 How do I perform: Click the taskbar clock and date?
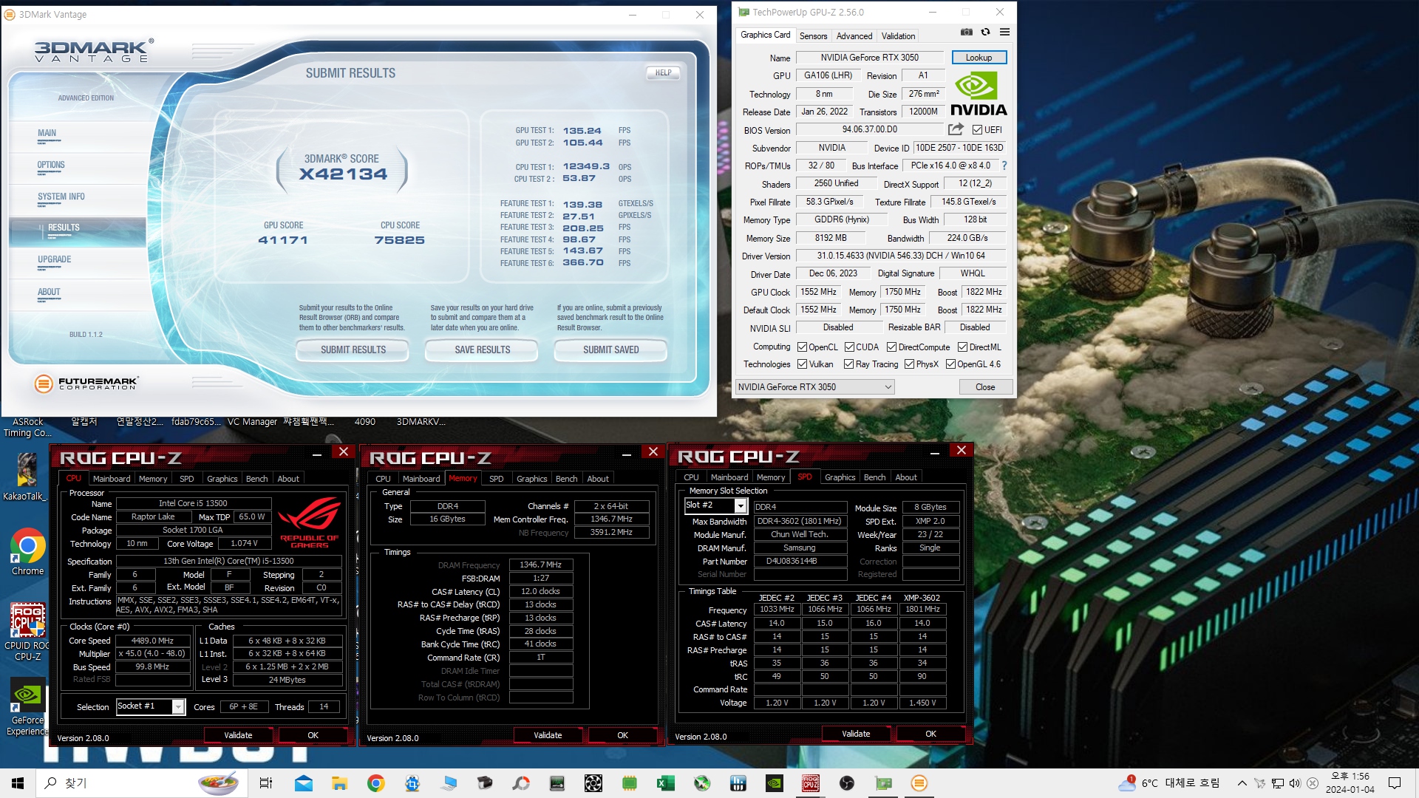click(x=1350, y=783)
